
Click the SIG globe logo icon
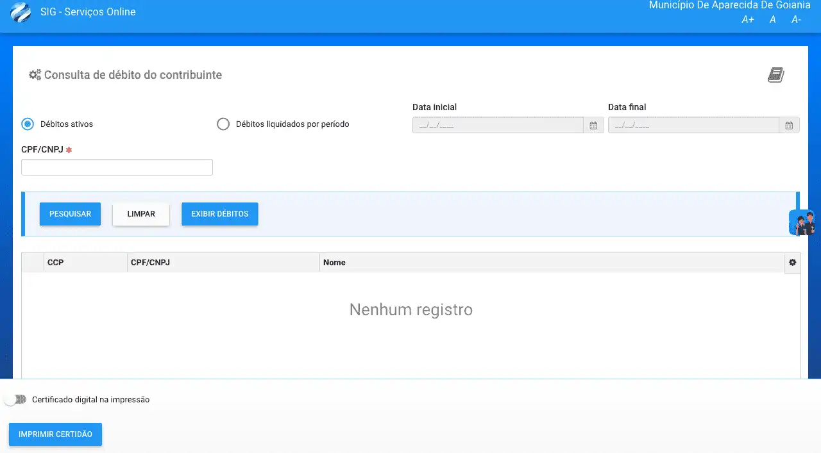pos(21,12)
